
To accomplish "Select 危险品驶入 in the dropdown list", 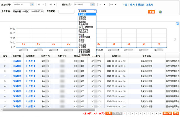I will 83,32.
